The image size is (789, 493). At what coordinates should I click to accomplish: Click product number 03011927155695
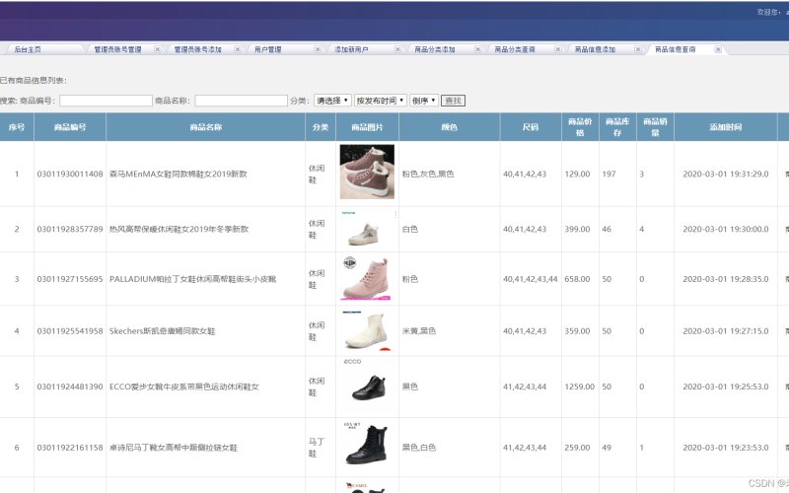[70, 279]
